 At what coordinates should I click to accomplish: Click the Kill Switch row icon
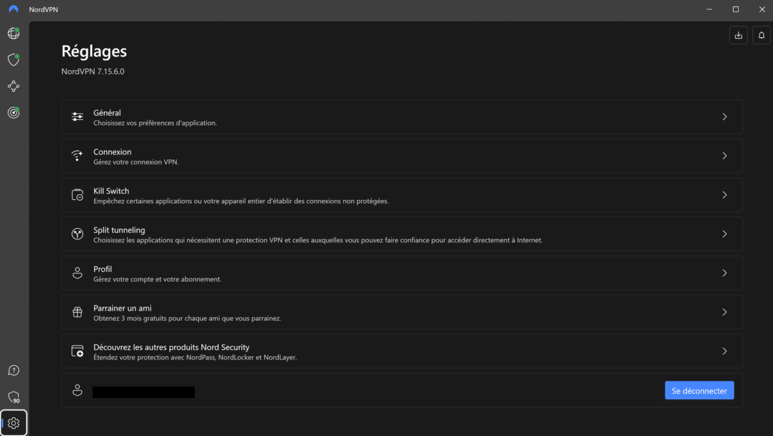(x=77, y=195)
